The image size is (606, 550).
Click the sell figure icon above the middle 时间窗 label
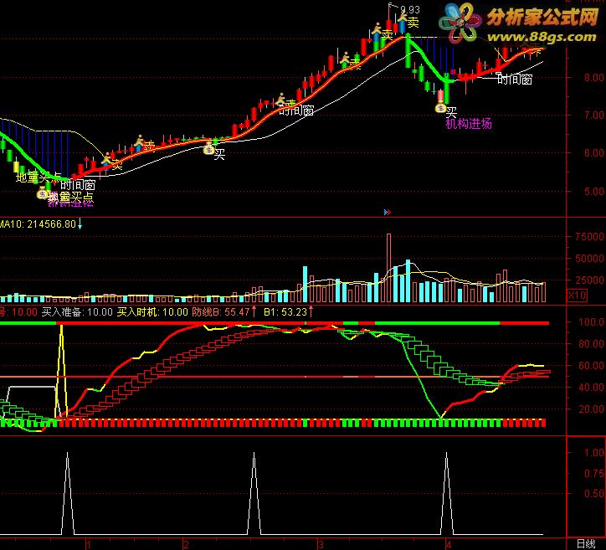click(281, 98)
